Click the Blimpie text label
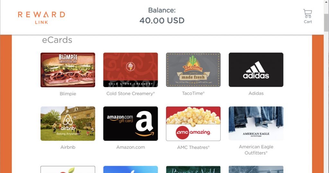This screenshot has height=173, width=329. click(68, 94)
